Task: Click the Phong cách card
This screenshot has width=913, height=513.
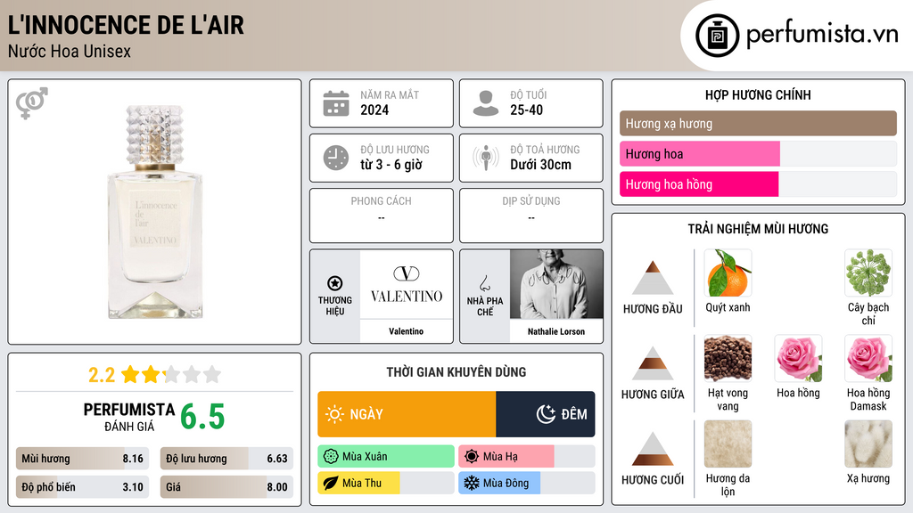Action: click(x=382, y=216)
